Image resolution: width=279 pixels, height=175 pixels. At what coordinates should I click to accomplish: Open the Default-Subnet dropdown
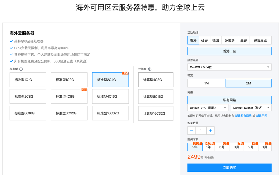pyautogui.click(x=251, y=108)
